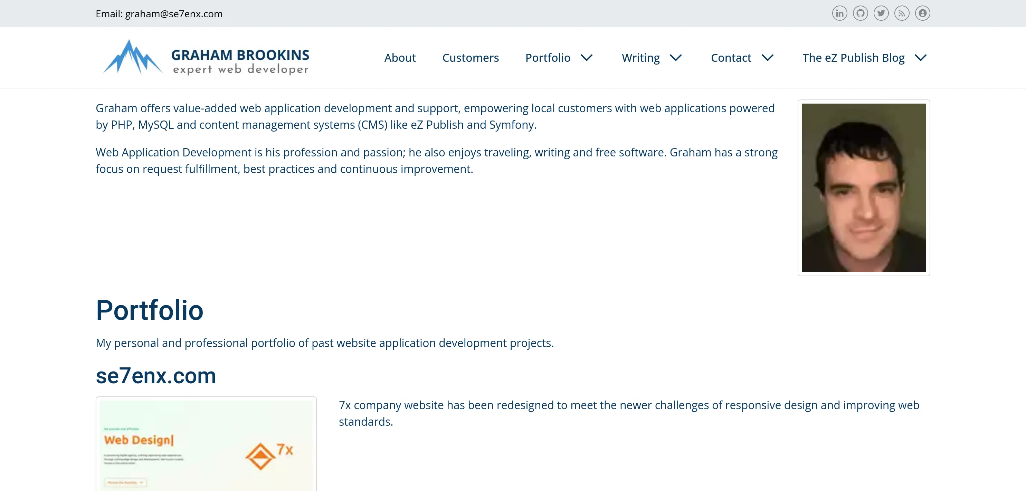Open the Customers menu item

471,58
